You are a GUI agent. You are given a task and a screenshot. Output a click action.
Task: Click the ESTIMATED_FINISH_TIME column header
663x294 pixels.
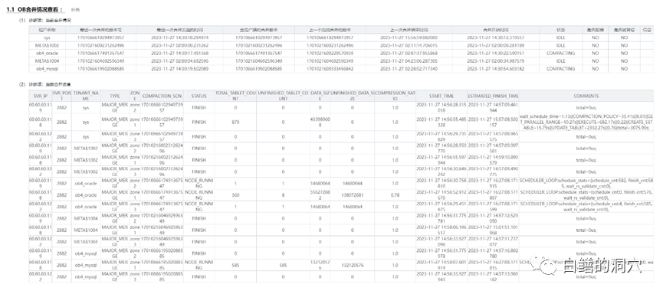493,96
